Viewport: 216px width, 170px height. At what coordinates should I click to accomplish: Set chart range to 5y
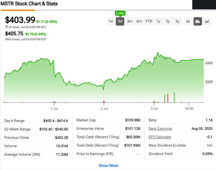pyautogui.click(x=177, y=21)
